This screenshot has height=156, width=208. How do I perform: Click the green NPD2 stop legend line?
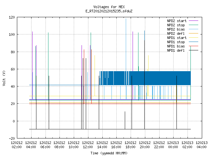tap(193, 25)
